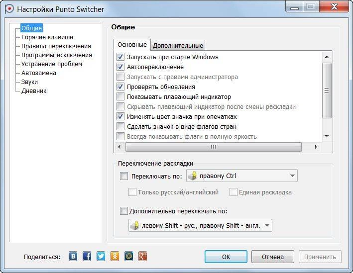353x273 pixels.
Task: Switch to the 'Основные' tab
Action: 132,45
